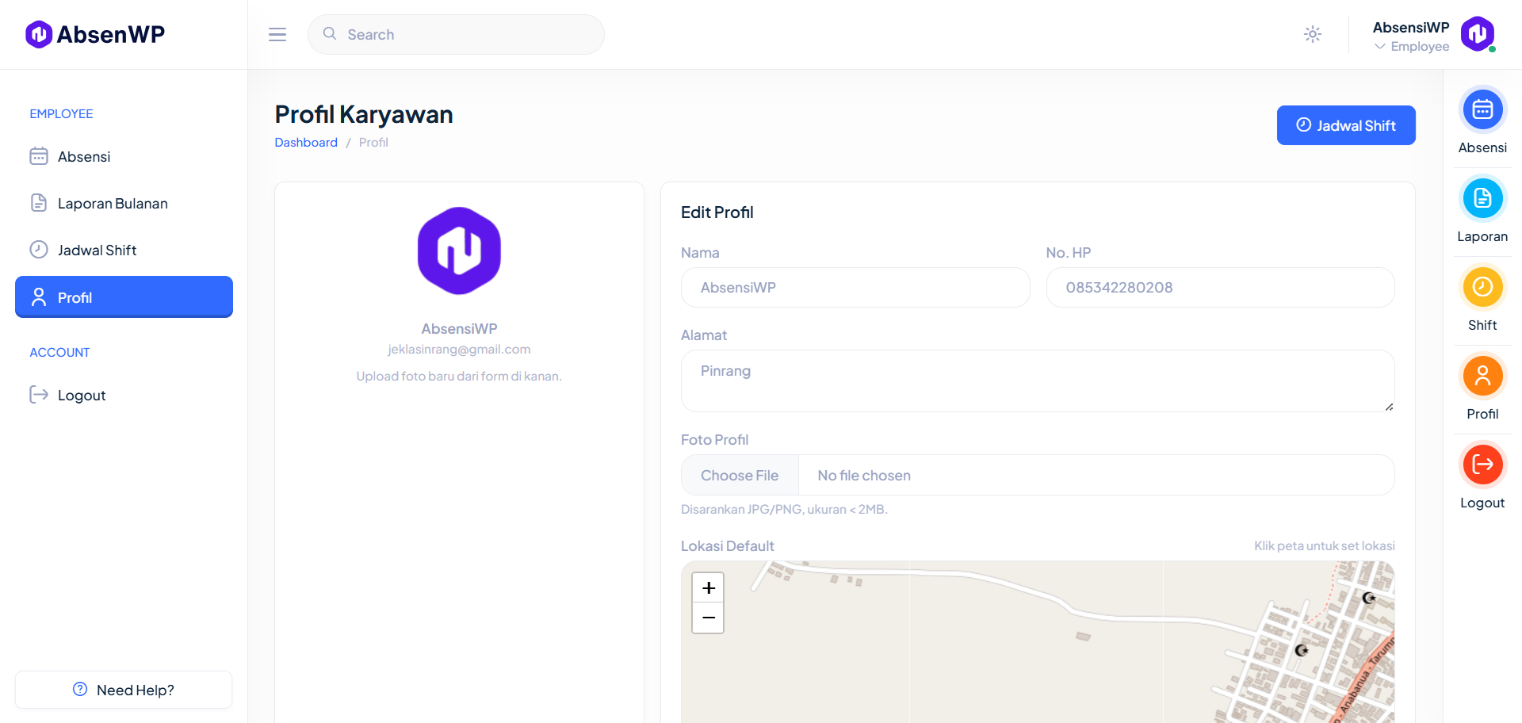Image resolution: width=1522 pixels, height=723 pixels.
Task: Toggle the sidebar with the hamburger icon
Action: click(x=277, y=34)
